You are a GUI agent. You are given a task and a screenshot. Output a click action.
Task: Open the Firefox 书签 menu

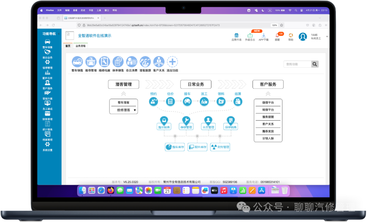91,10
